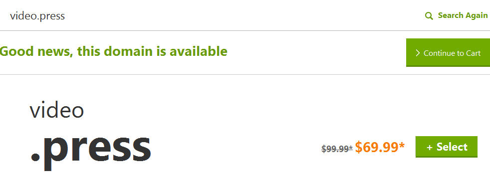Viewport: 490px width, 190px height.
Task: Click the word Cart in the green button
Action: tap(473, 53)
